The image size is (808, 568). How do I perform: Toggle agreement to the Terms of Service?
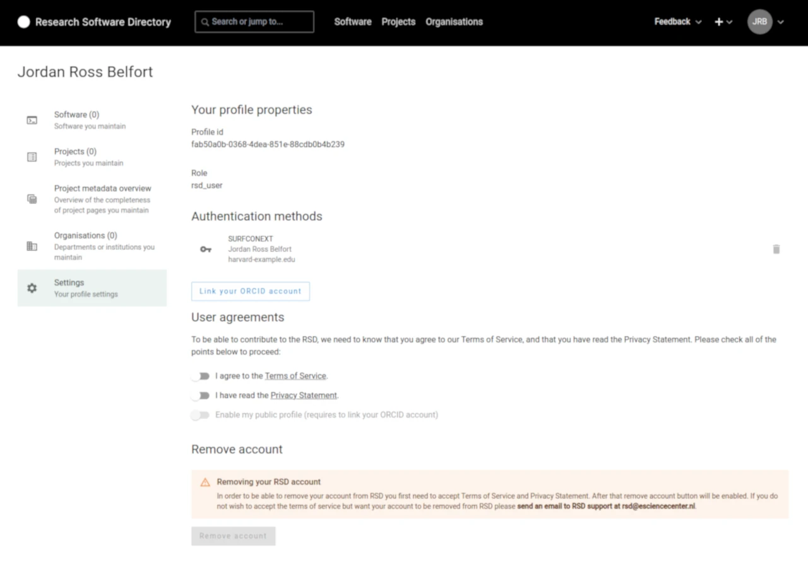click(201, 376)
